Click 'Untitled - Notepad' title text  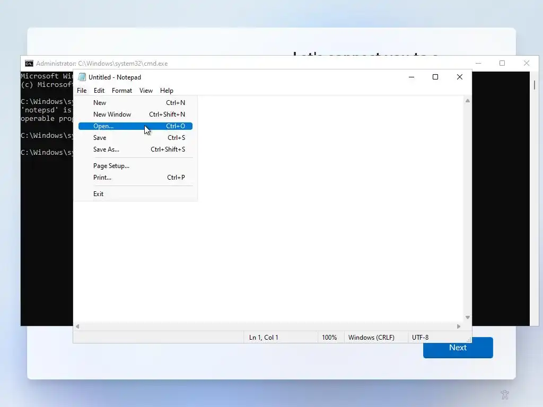tap(115, 77)
